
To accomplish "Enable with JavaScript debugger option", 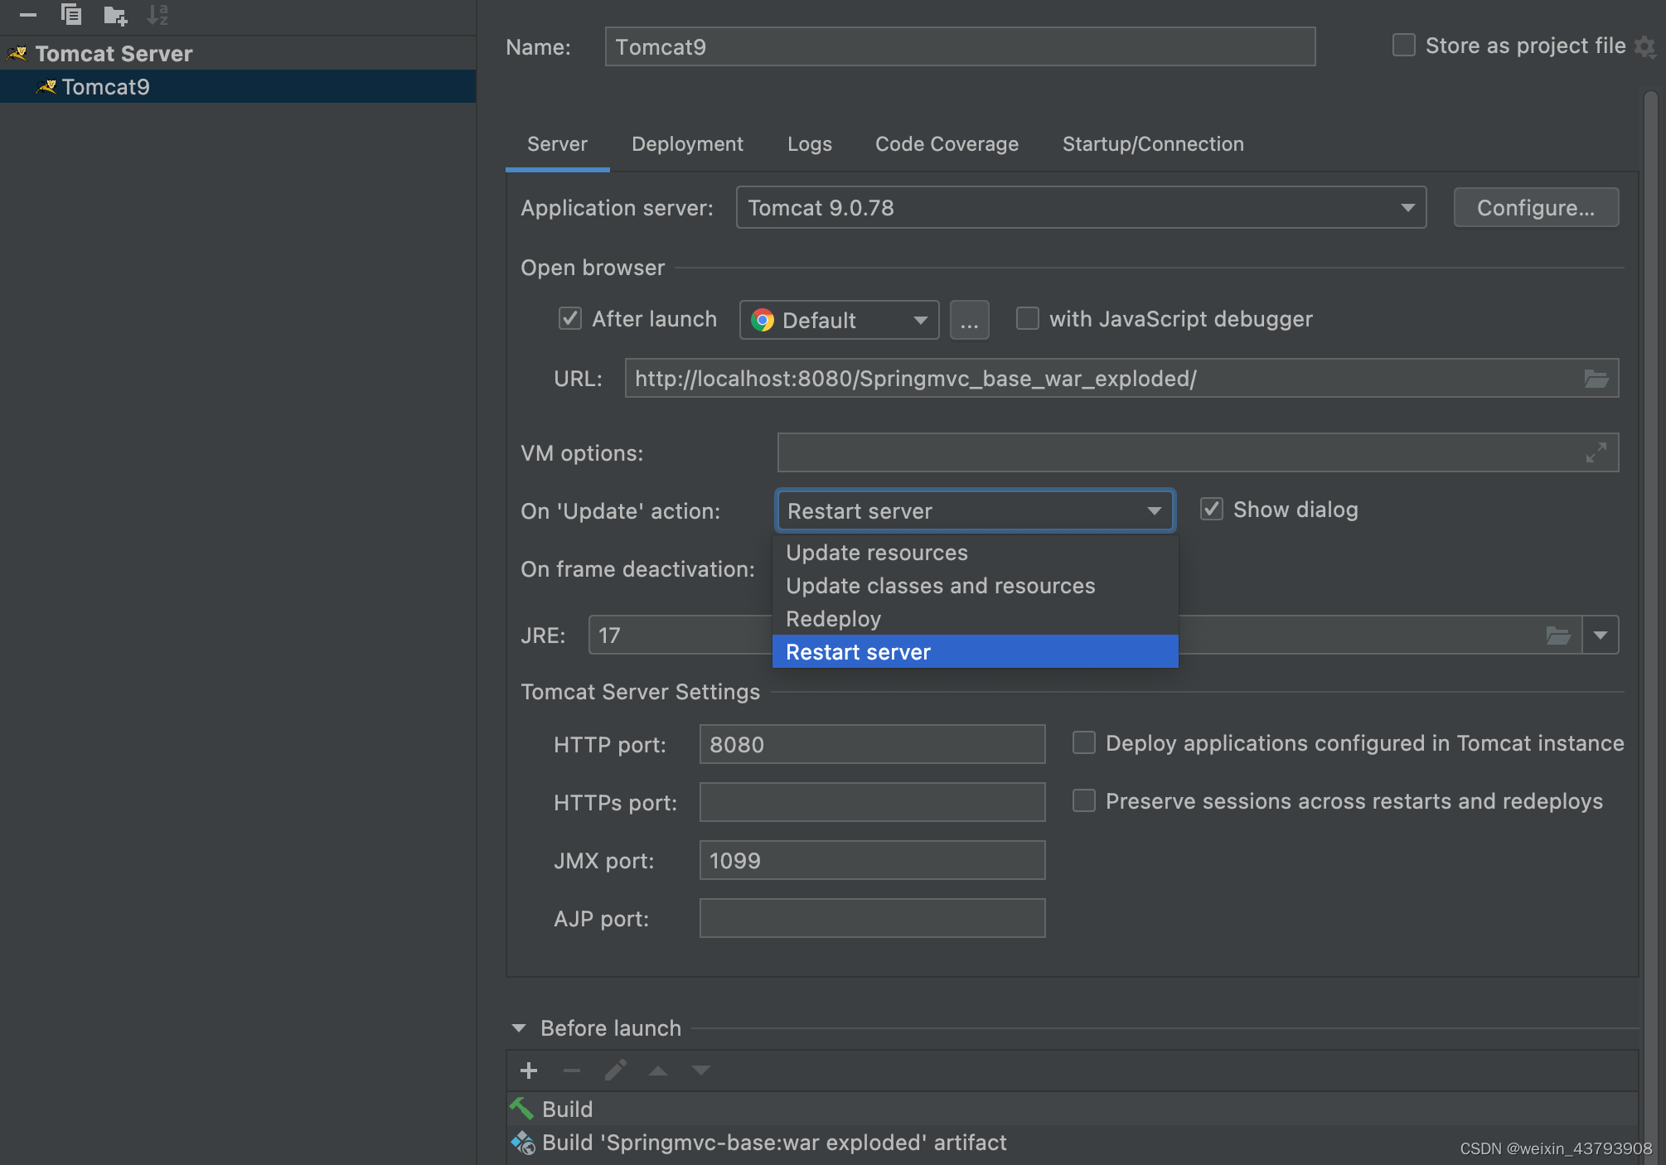I will (x=1028, y=319).
